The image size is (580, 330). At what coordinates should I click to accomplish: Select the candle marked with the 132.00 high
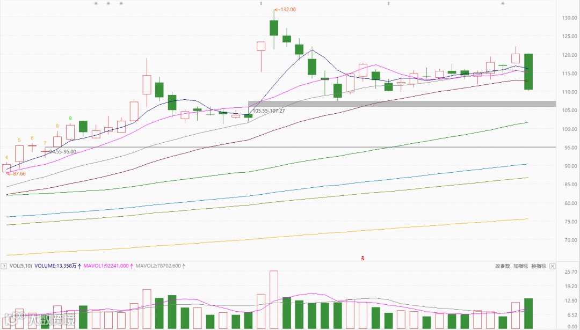274,28
